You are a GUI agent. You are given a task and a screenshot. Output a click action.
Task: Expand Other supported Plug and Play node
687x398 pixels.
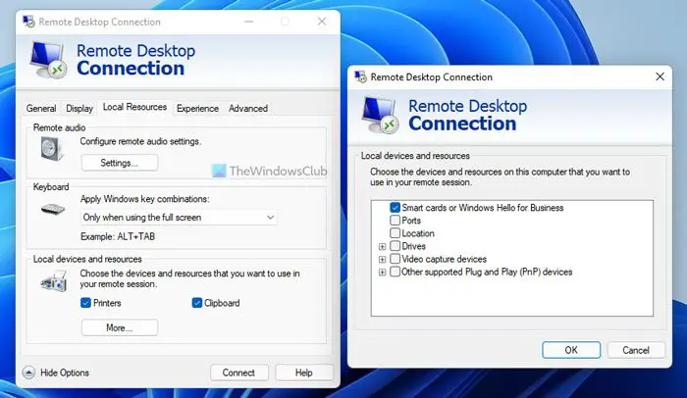tap(382, 273)
